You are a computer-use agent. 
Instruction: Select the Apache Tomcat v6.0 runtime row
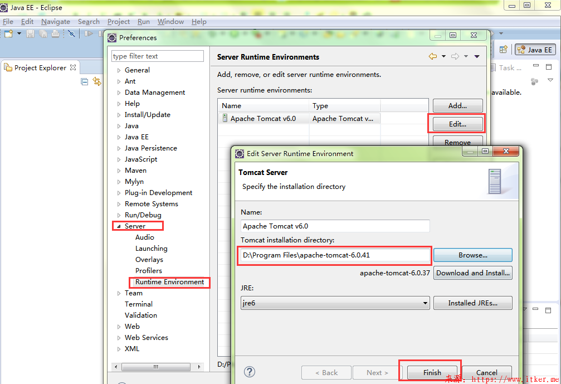[x=299, y=119]
